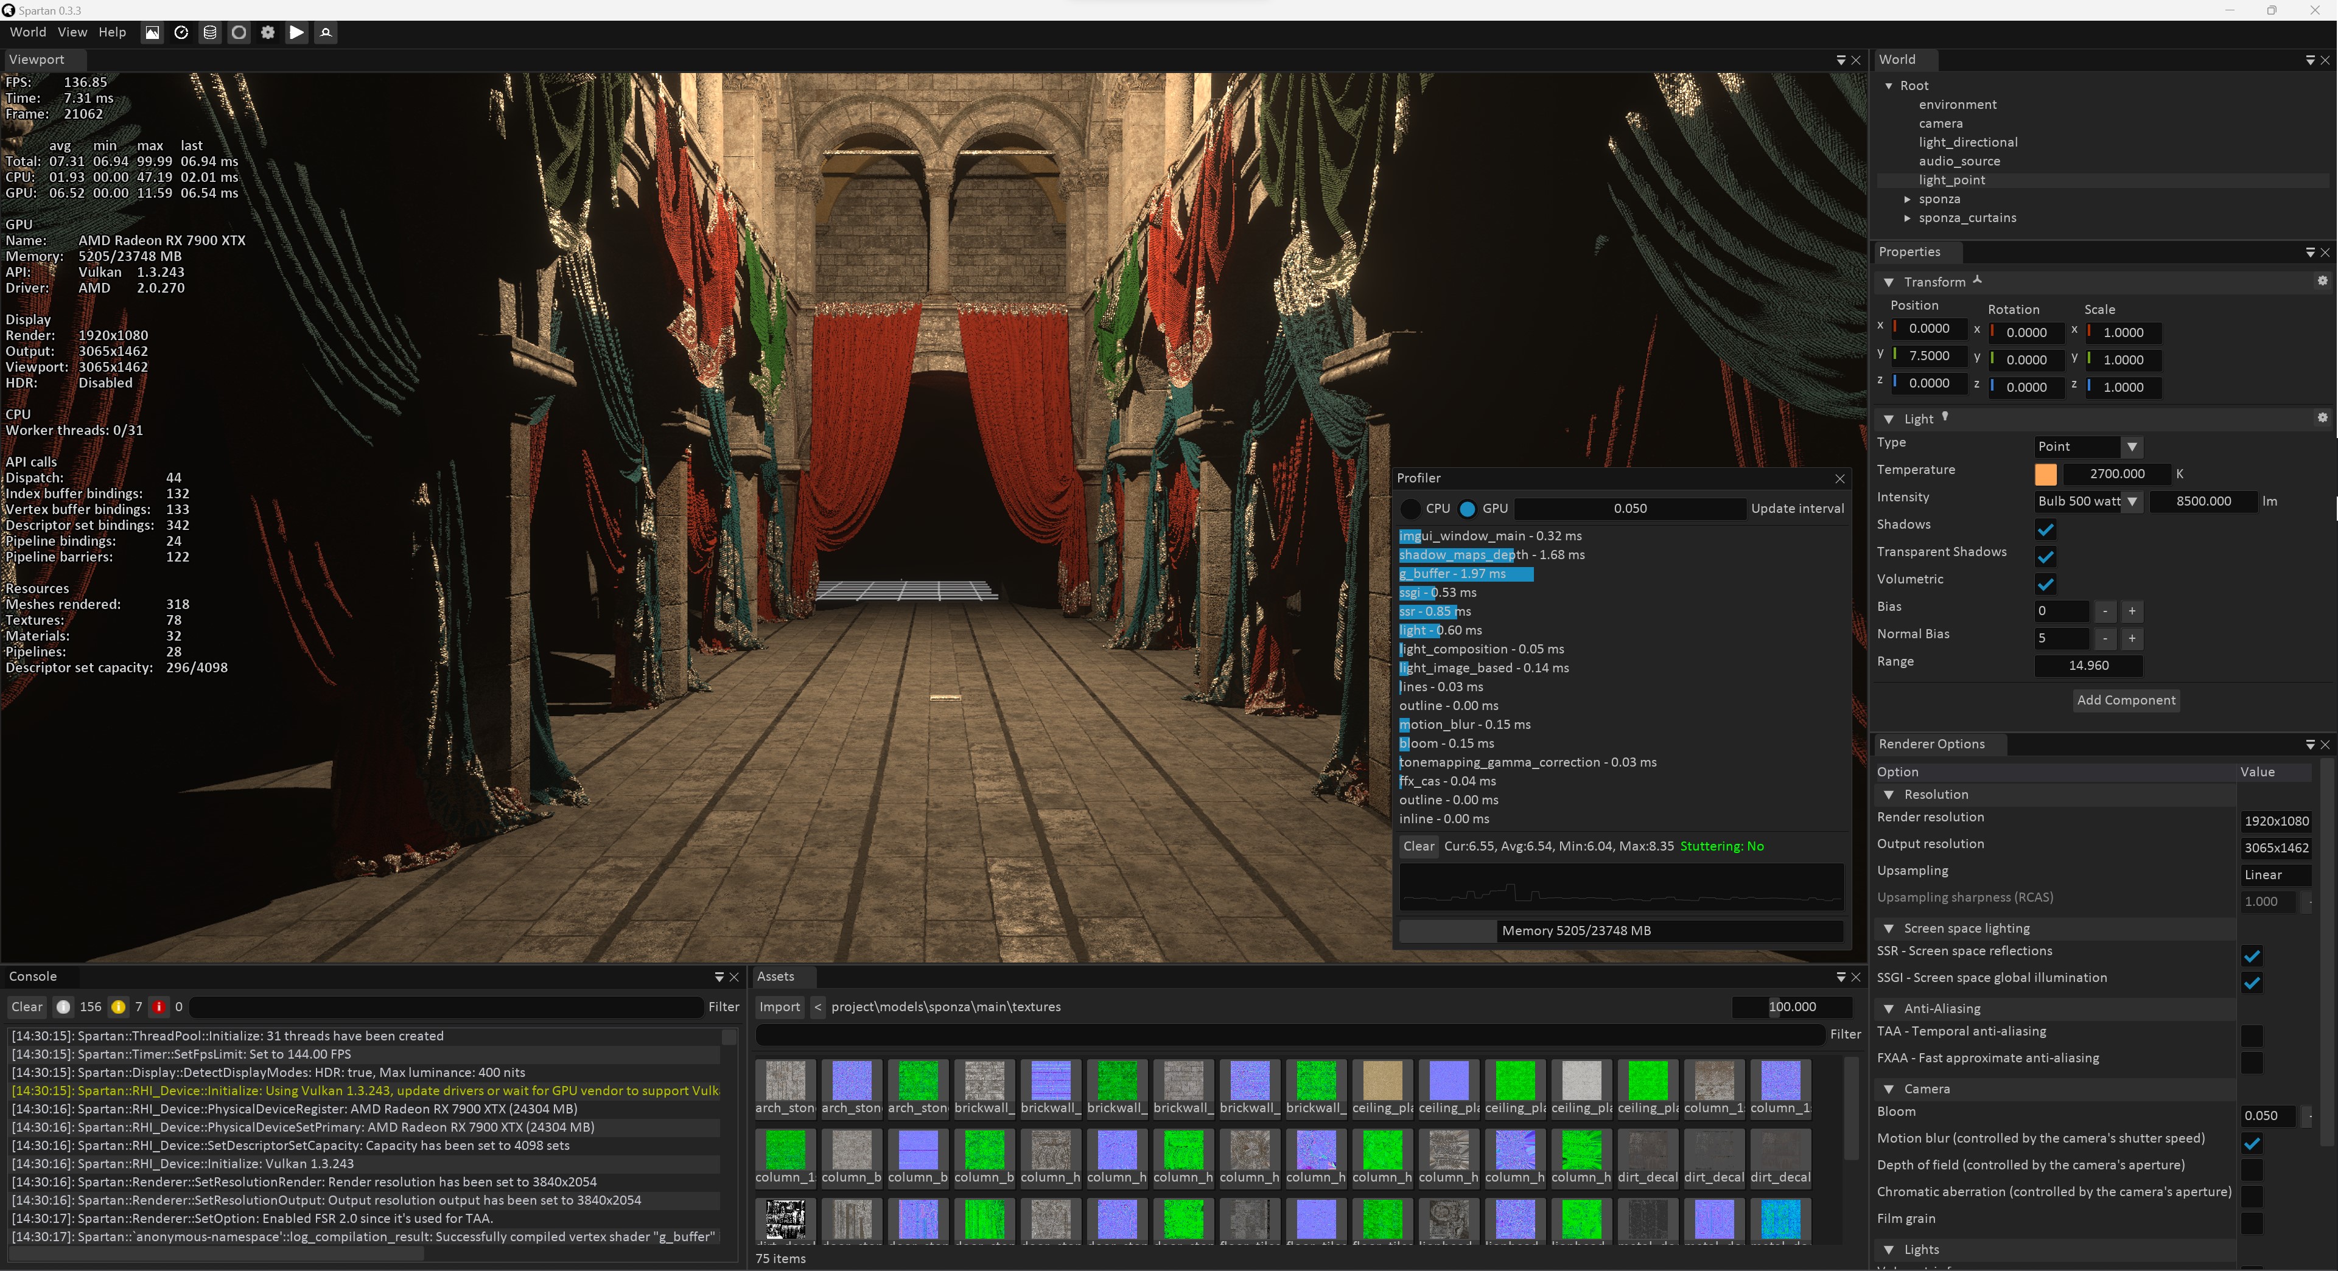Image resolution: width=2338 pixels, height=1271 pixels.
Task: Disable the Volumetric light checkbox
Action: coord(2046,583)
